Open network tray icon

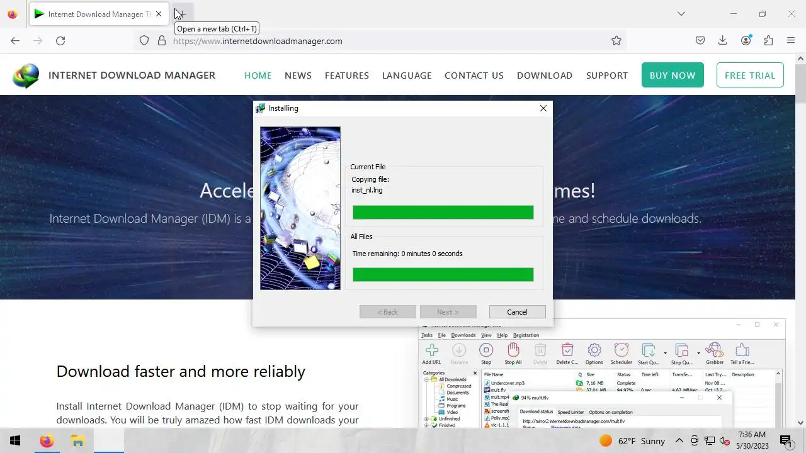pos(710,441)
